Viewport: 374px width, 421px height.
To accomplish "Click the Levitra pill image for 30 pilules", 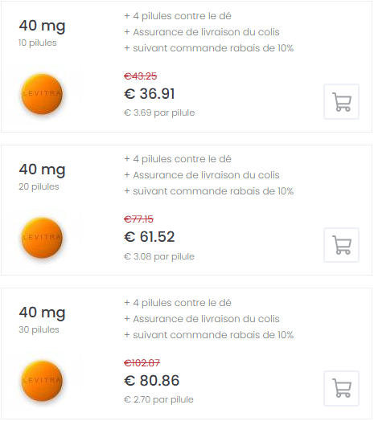I will pyautogui.click(x=42, y=381).
